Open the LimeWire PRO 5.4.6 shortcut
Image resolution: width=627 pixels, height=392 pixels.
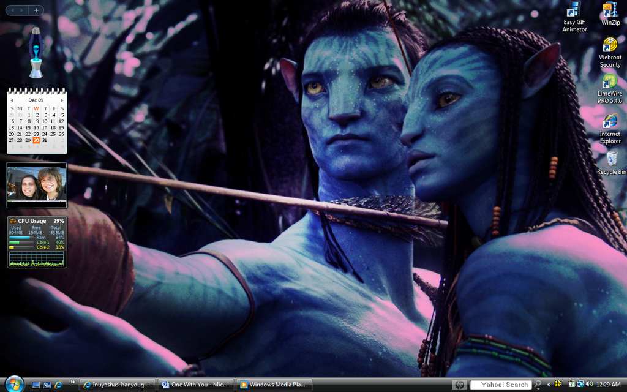(x=610, y=88)
